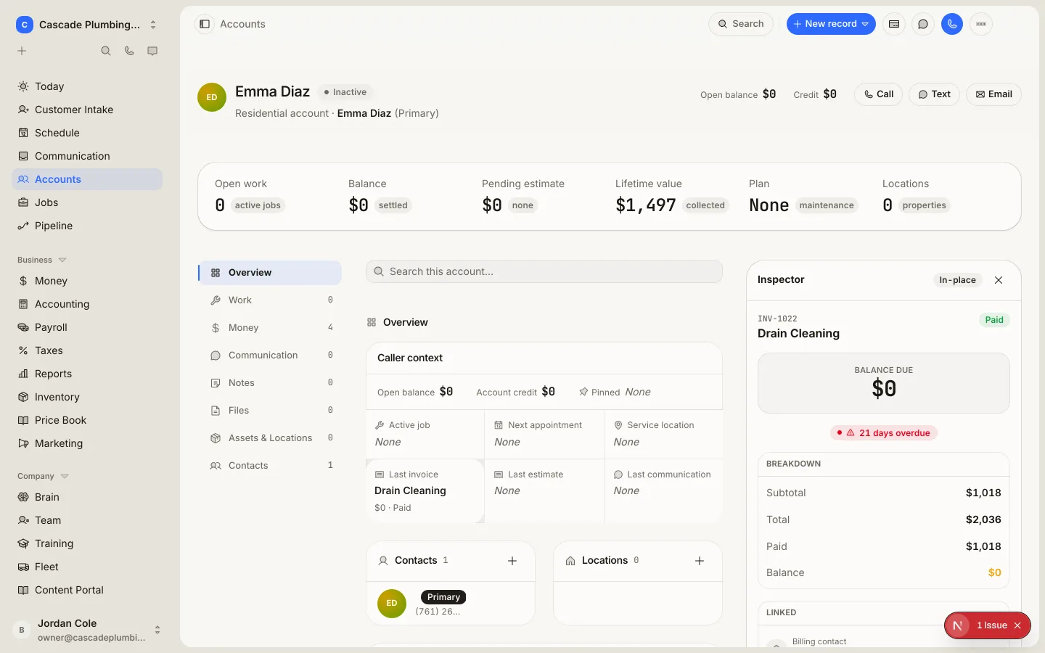The image size is (1045, 653).
Task: Open Inventory in sidebar
Action: click(87, 397)
